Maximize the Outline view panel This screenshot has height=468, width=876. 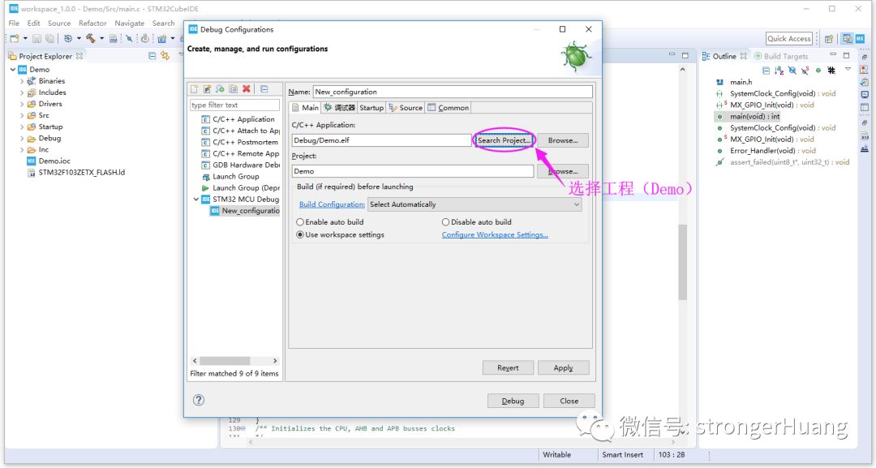click(846, 55)
